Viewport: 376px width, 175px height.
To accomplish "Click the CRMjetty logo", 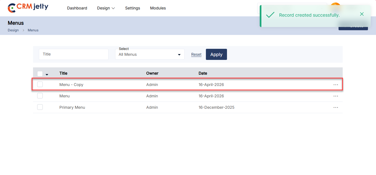I will pos(28,8).
